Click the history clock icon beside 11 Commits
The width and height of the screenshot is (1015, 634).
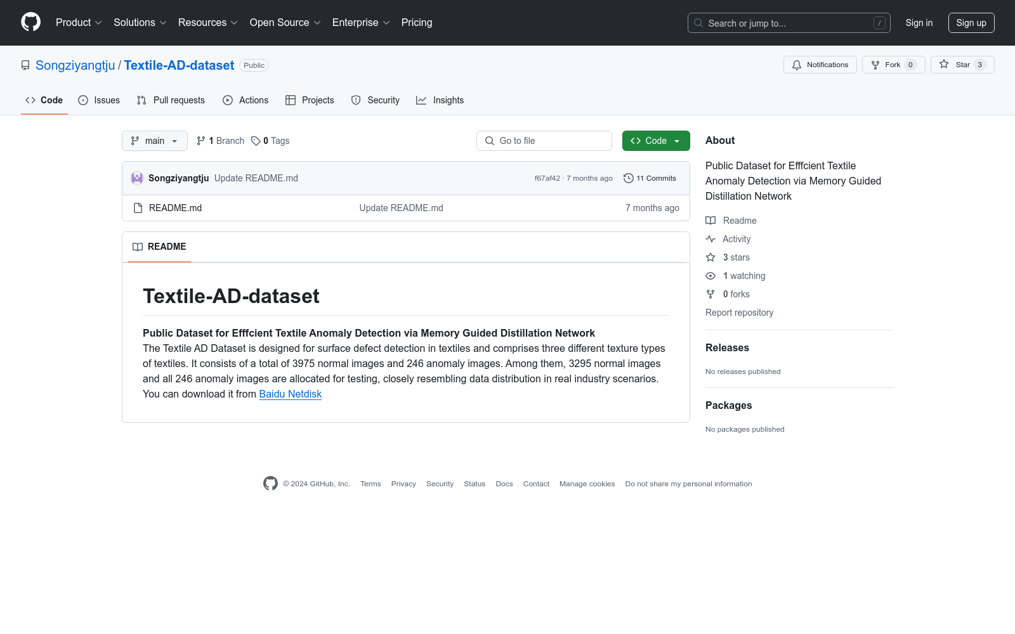[x=629, y=178]
